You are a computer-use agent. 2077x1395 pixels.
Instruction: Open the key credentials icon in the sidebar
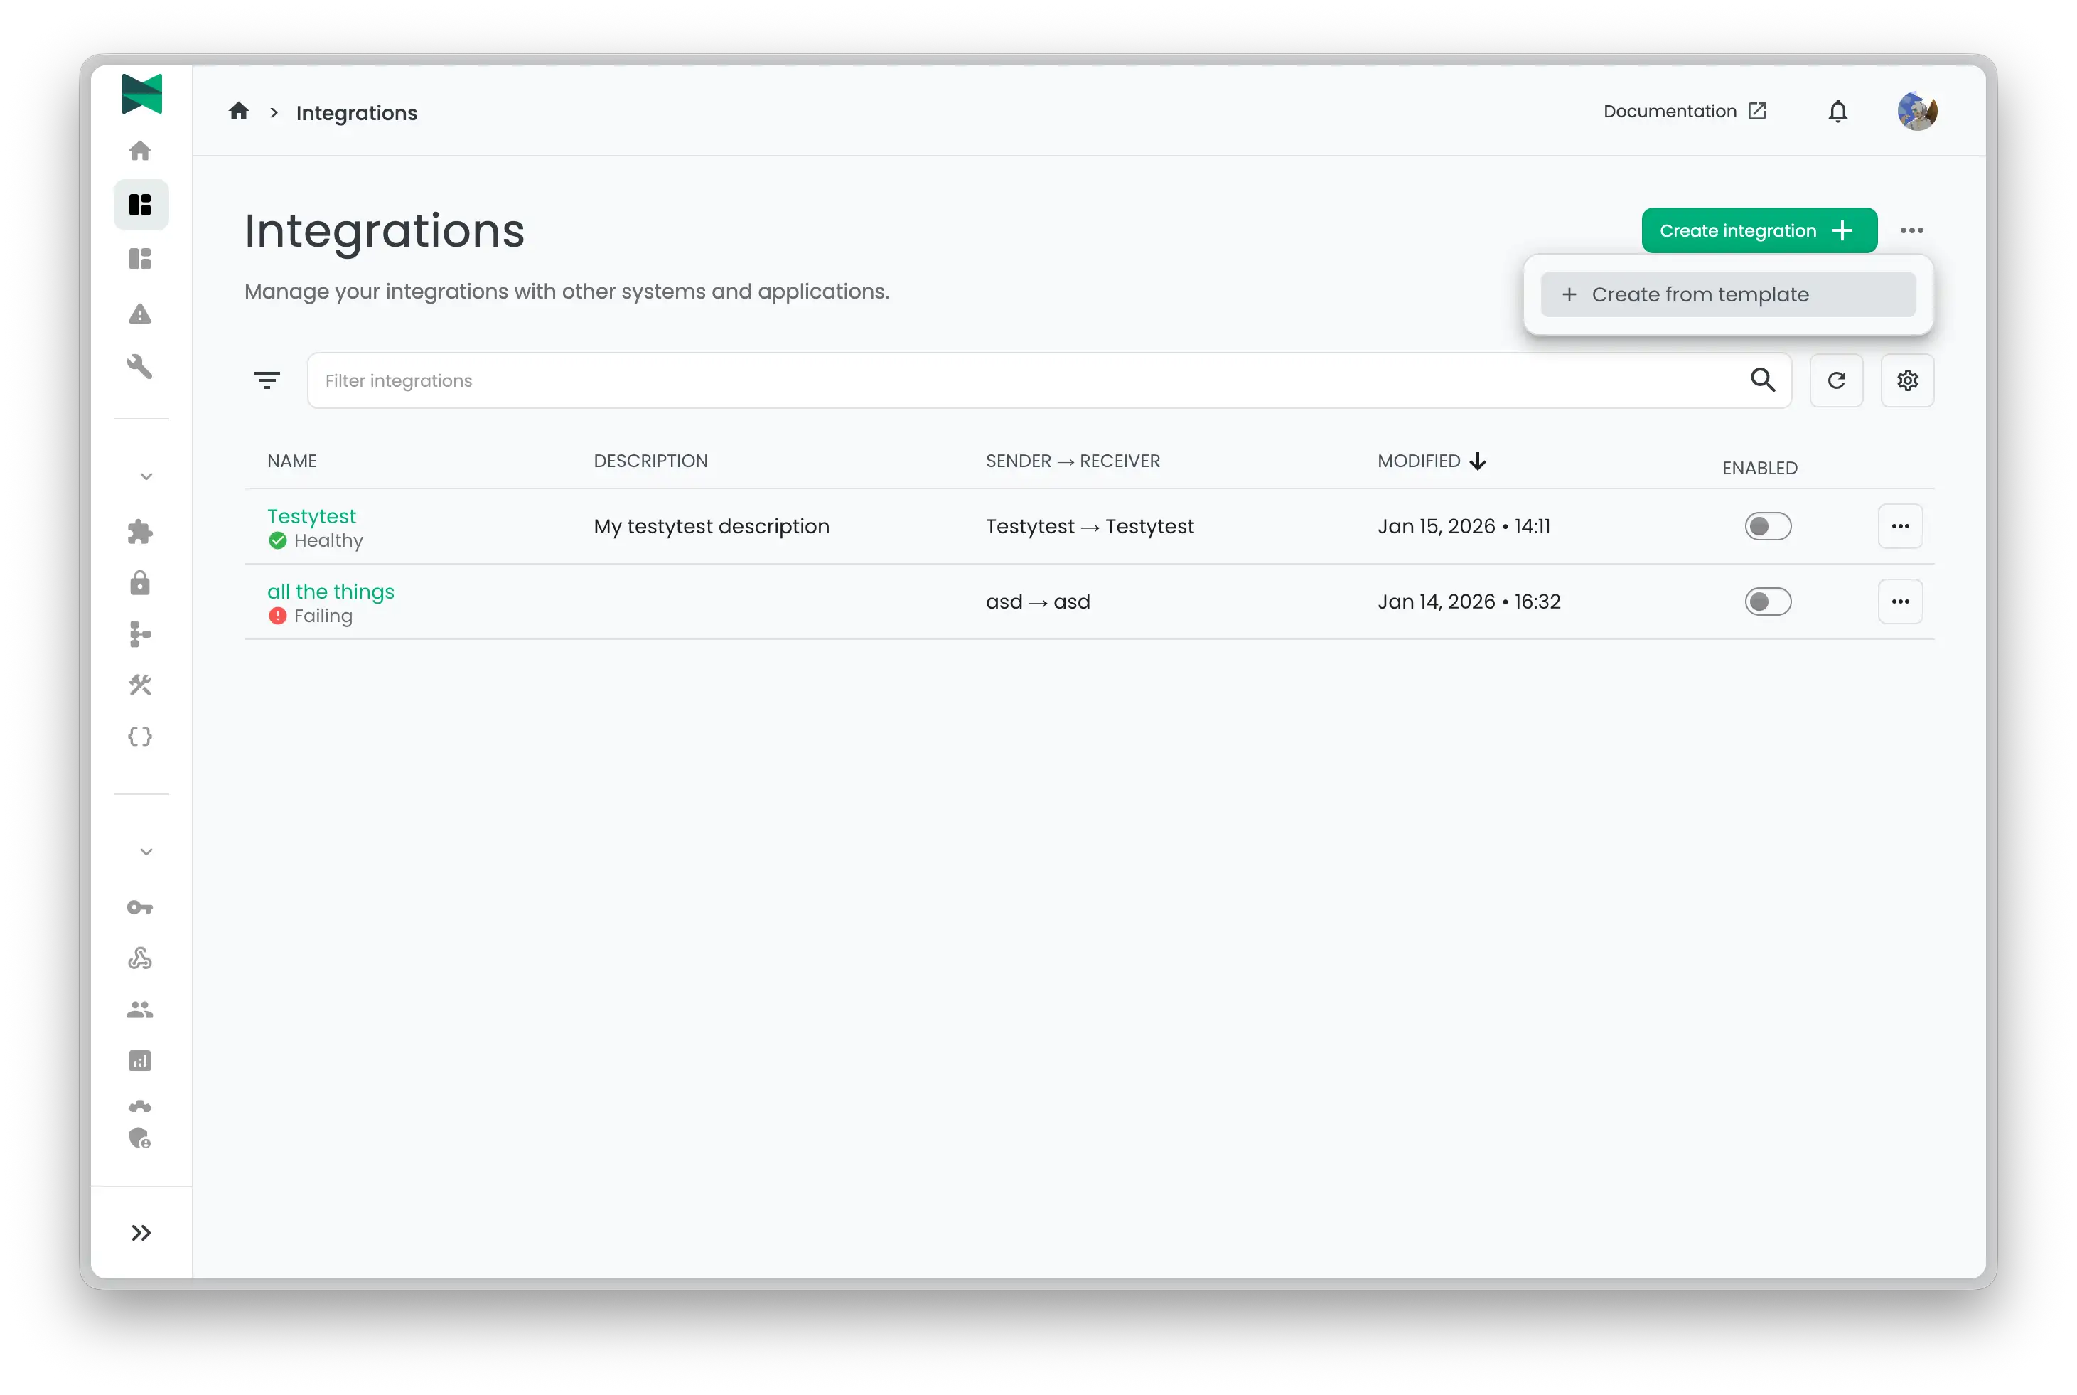[x=141, y=907]
